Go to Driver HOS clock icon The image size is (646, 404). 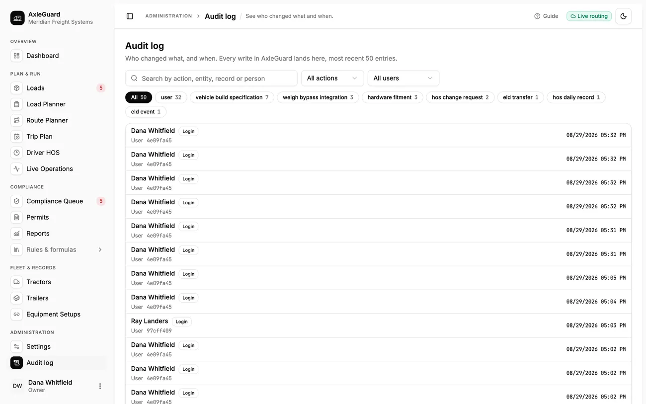click(x=17, y=153)
